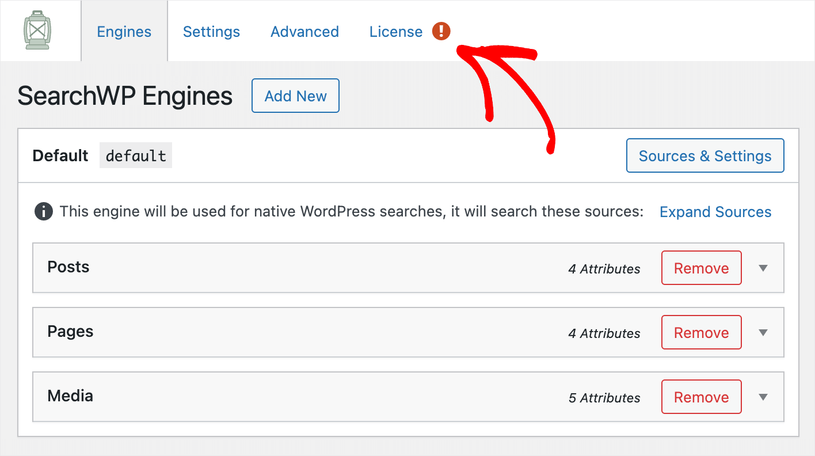Viewport: 815px width, 456px height.
Task: Click the Add New engine button
Action: (x=295, y=96)
